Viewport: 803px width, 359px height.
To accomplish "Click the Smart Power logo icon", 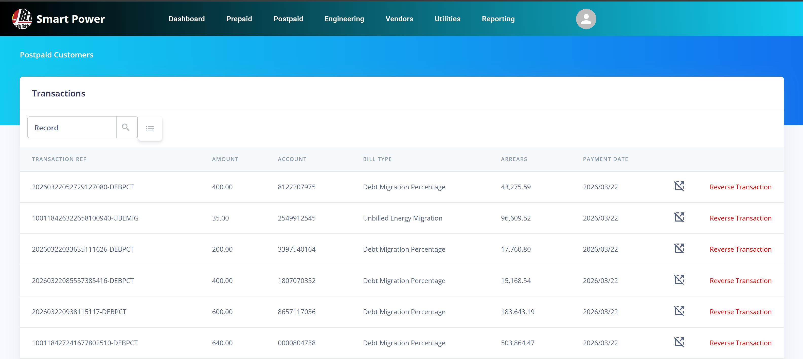I will [x=22, y=19].
